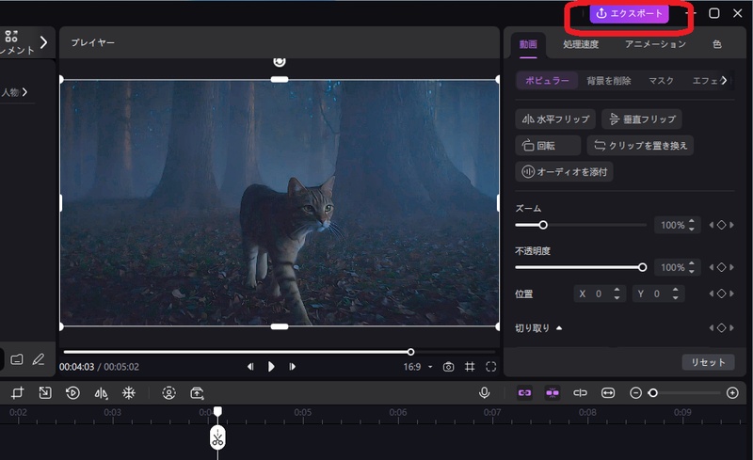Zoom out timeline with minus icon
This screenshot has height=460, width=753.
point(635,393)
